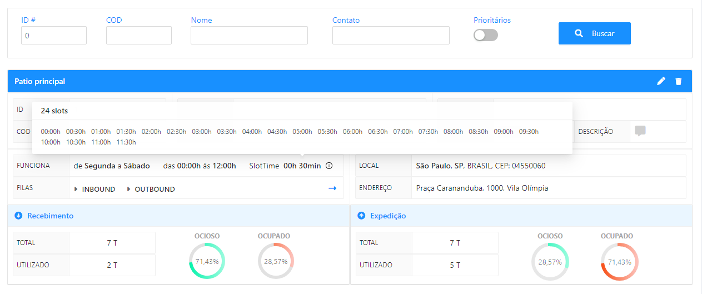Click the Patio principal header title
702x294 pixels.
(40, 81)
